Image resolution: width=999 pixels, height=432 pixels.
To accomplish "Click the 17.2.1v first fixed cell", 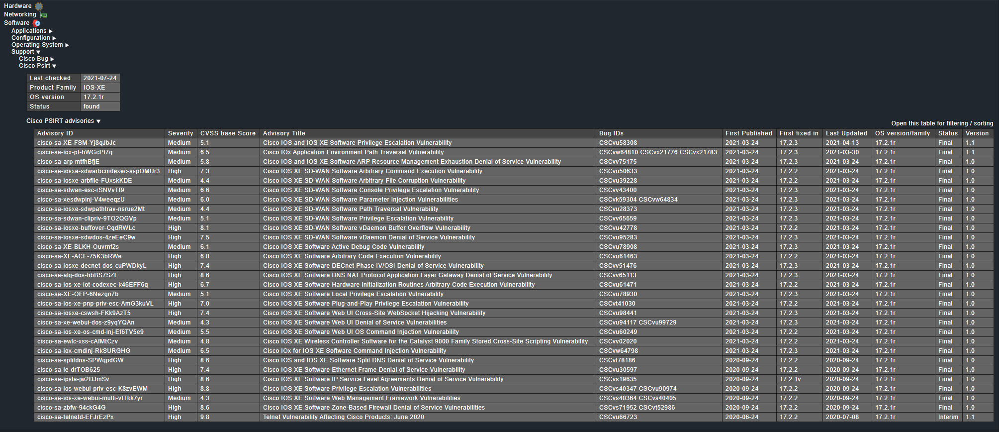I will click(800, 379).
